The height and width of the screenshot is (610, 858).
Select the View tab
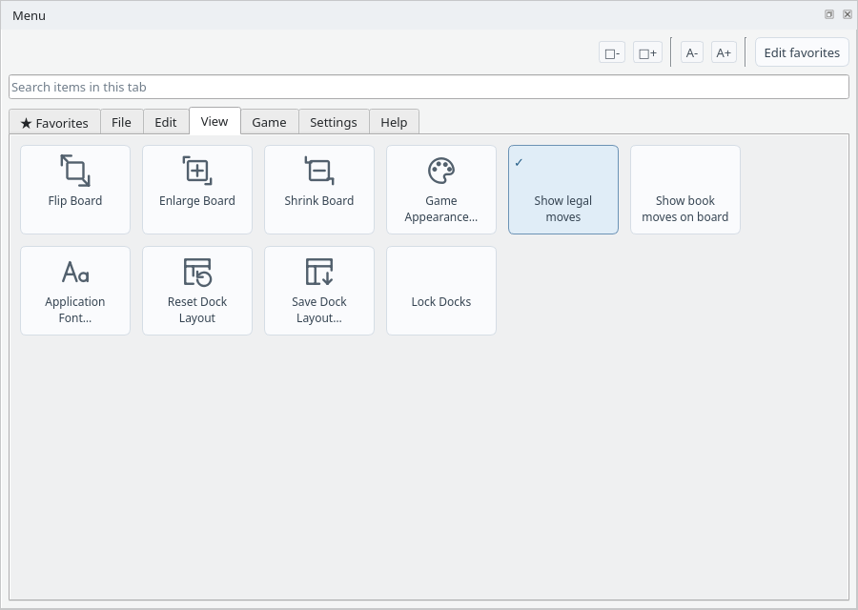click(x=214, y=121)
